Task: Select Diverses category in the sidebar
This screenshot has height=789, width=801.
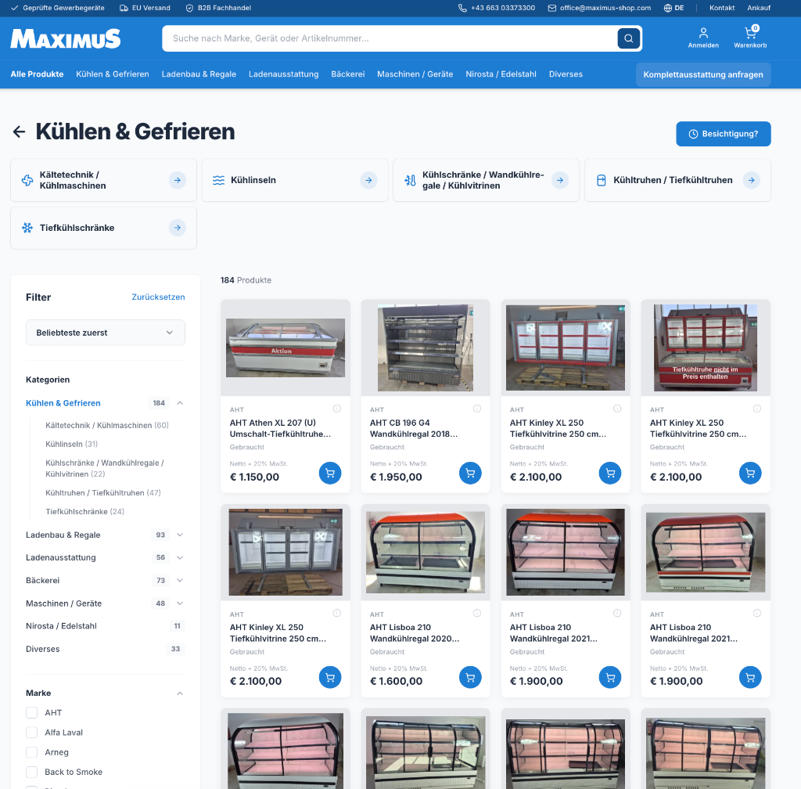Action: (43, 649)
